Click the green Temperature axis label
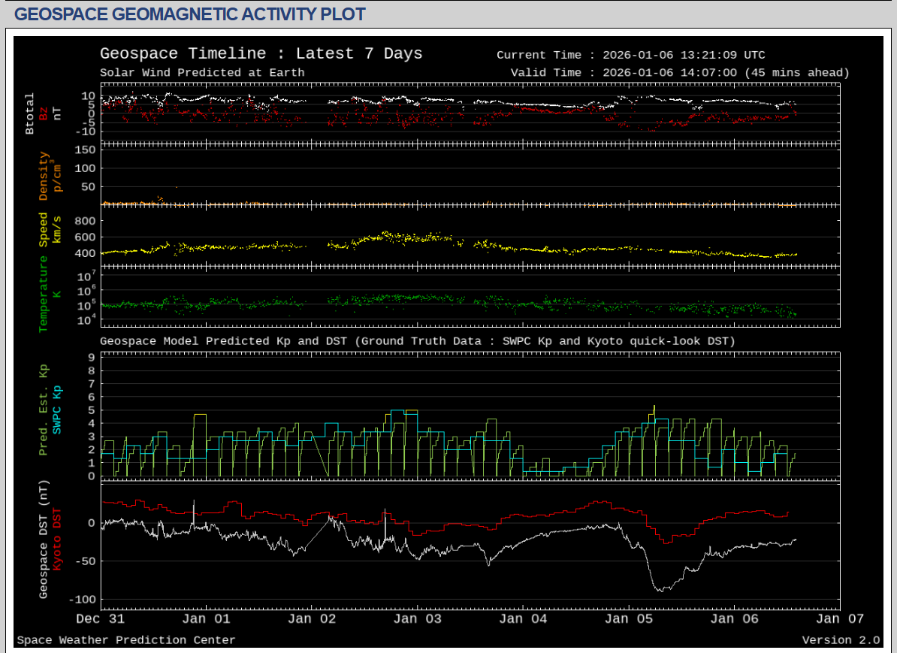The image size is (897, 653). coord(44,294)
